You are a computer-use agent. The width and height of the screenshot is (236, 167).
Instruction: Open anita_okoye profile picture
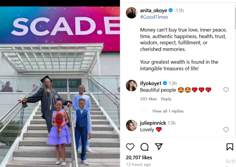pos(132,13)
